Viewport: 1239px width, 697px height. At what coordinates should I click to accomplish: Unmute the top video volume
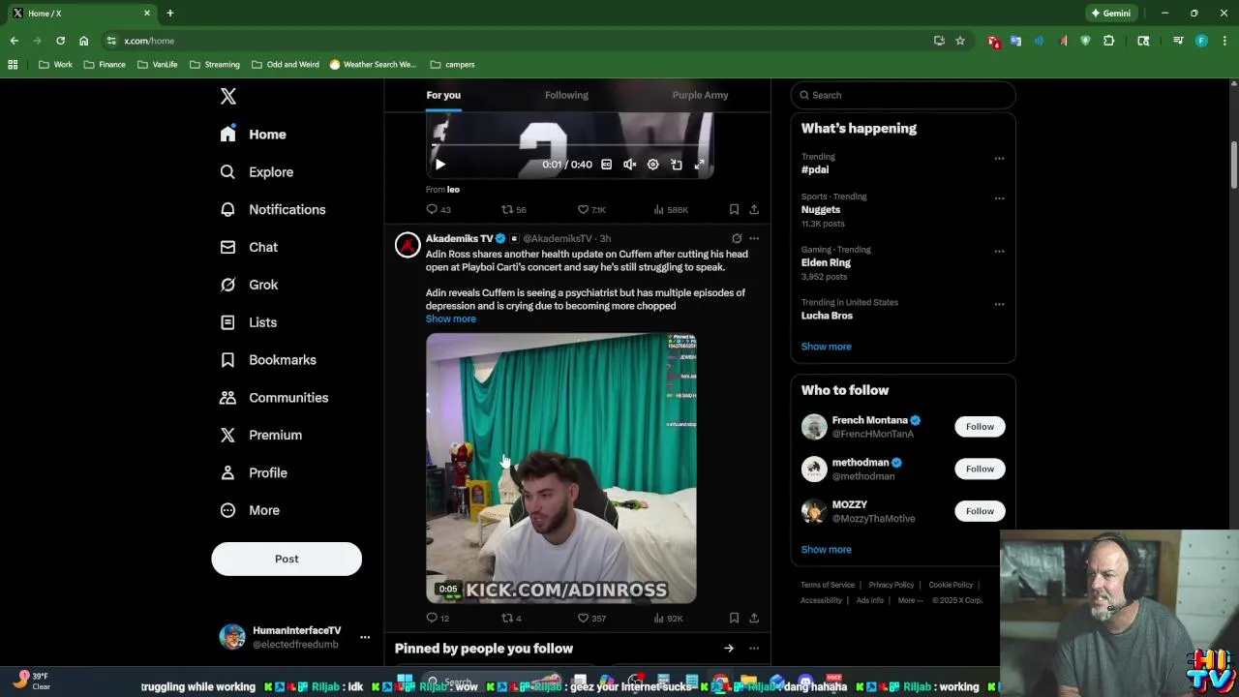(630, 165)
